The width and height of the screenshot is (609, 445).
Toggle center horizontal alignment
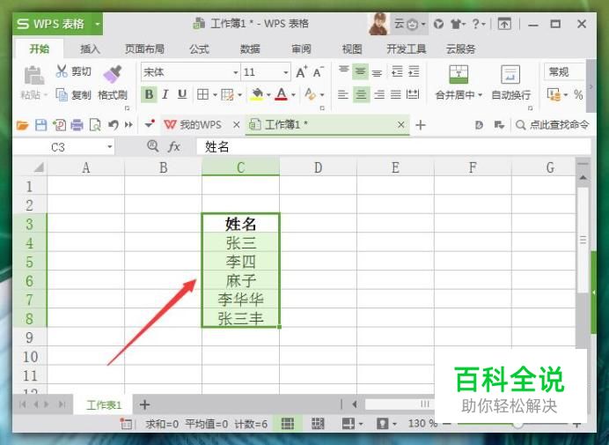click(361, 94)
